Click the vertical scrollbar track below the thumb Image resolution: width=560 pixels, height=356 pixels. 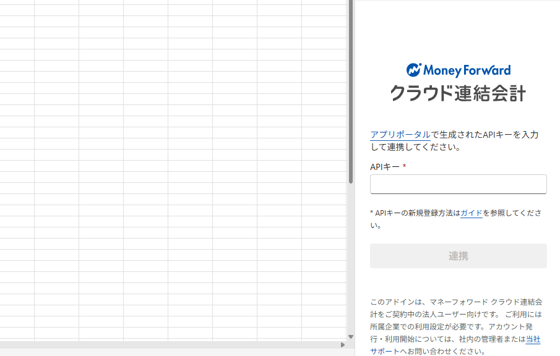[x=351, y=260]
